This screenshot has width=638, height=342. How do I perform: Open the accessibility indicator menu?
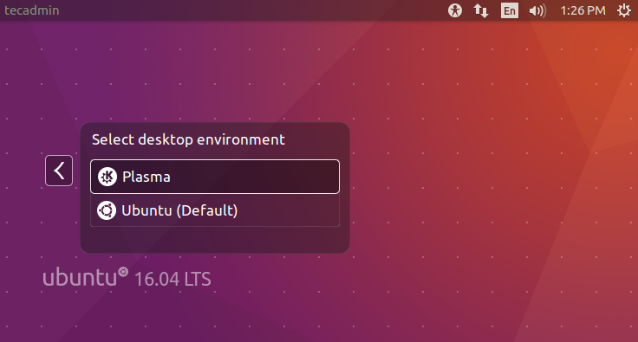pyautogui.click(x=455, y=10)
